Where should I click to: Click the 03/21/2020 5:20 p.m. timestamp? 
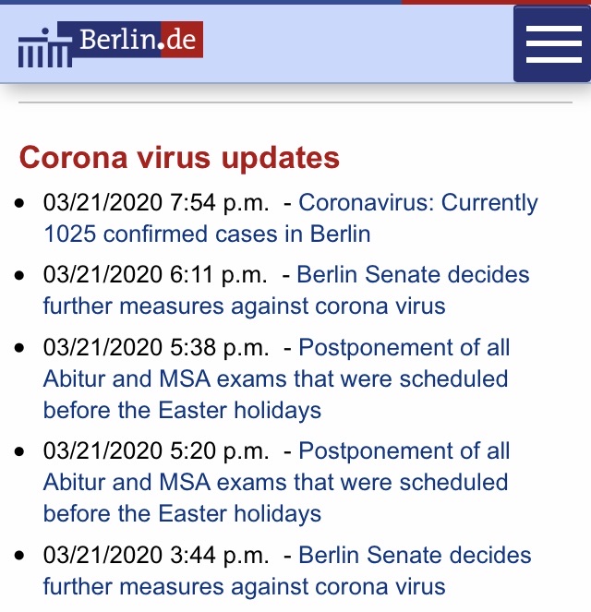pos(156,451)
